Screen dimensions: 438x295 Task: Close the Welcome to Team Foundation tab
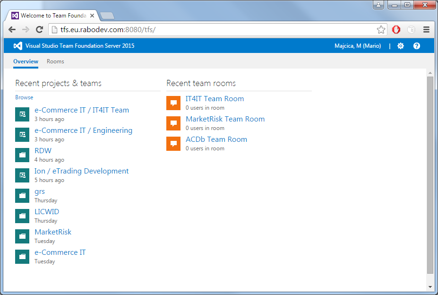(x=92, y=16)
